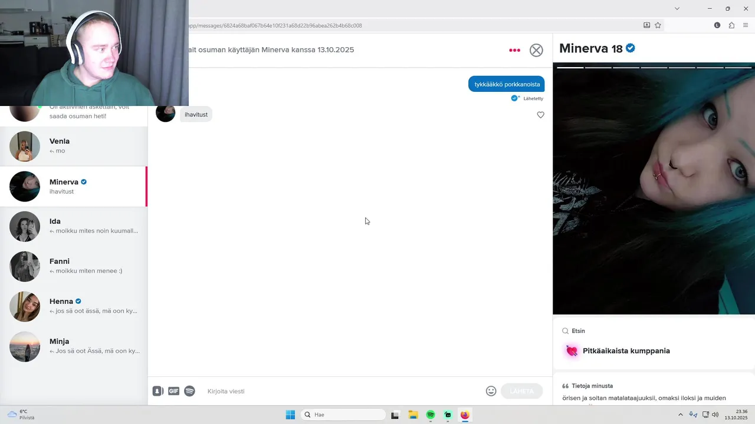The height and width of the screenshot is (424, 755).
Task: Like the 'ihavitust' message with heart
Action: click(540, 115)
